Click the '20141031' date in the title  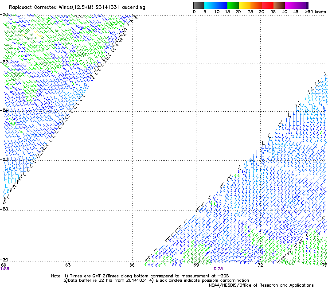pos(107,8)
